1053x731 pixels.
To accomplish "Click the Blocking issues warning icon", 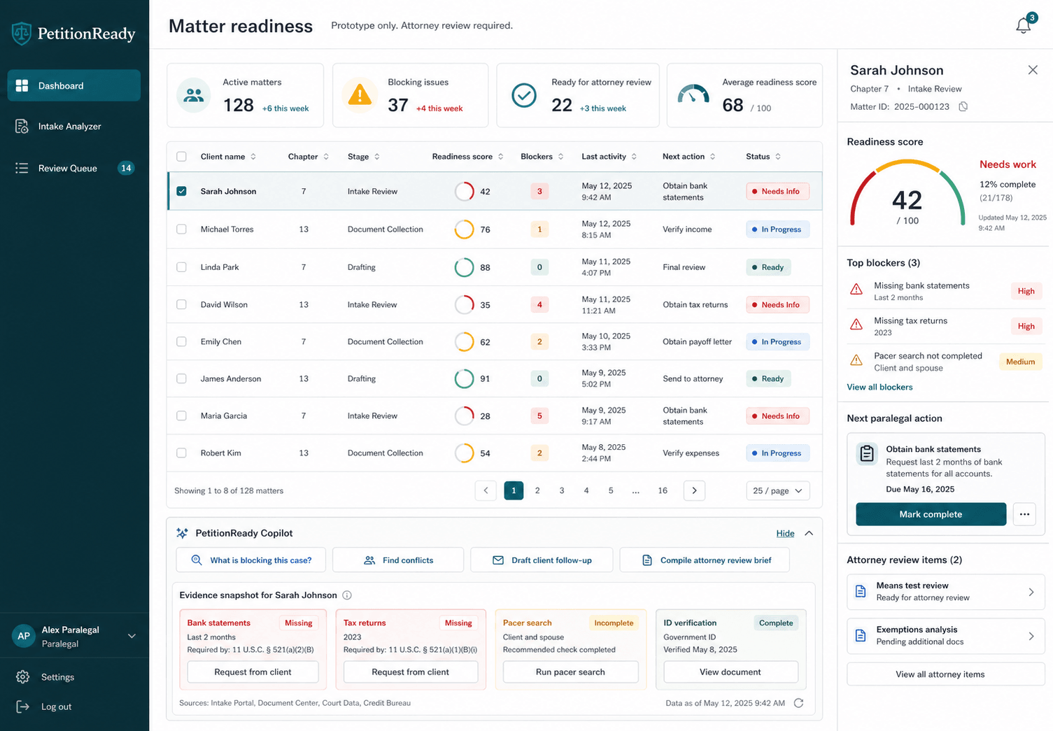I will (x=360, y=95).
